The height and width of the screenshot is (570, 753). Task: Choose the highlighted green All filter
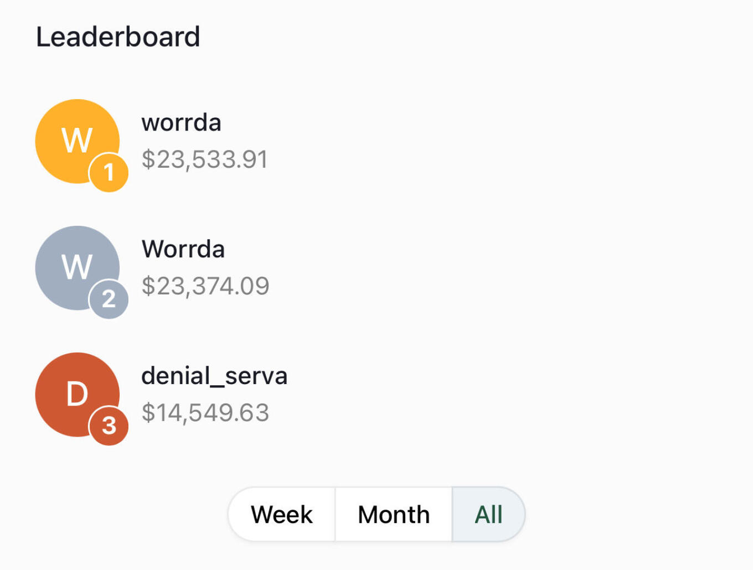[488, 515]
